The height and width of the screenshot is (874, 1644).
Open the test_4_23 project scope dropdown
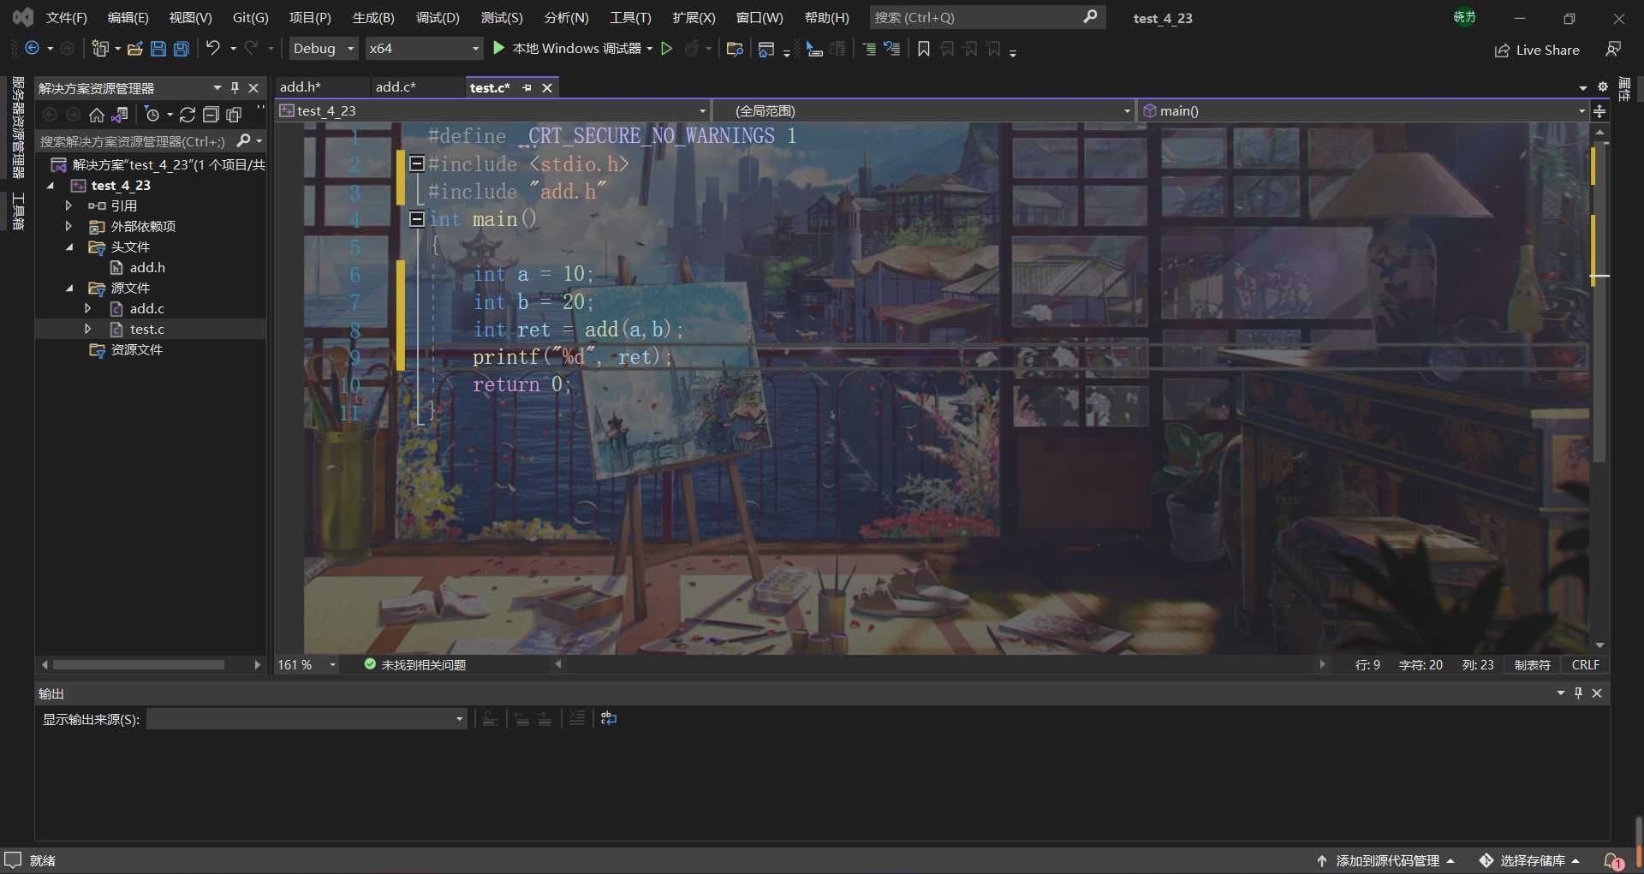point(492,111)
